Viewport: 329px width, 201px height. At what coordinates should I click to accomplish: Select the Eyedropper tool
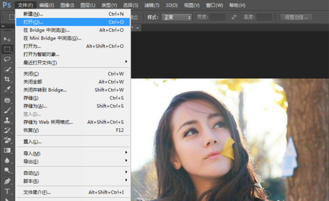coord(7,89)
